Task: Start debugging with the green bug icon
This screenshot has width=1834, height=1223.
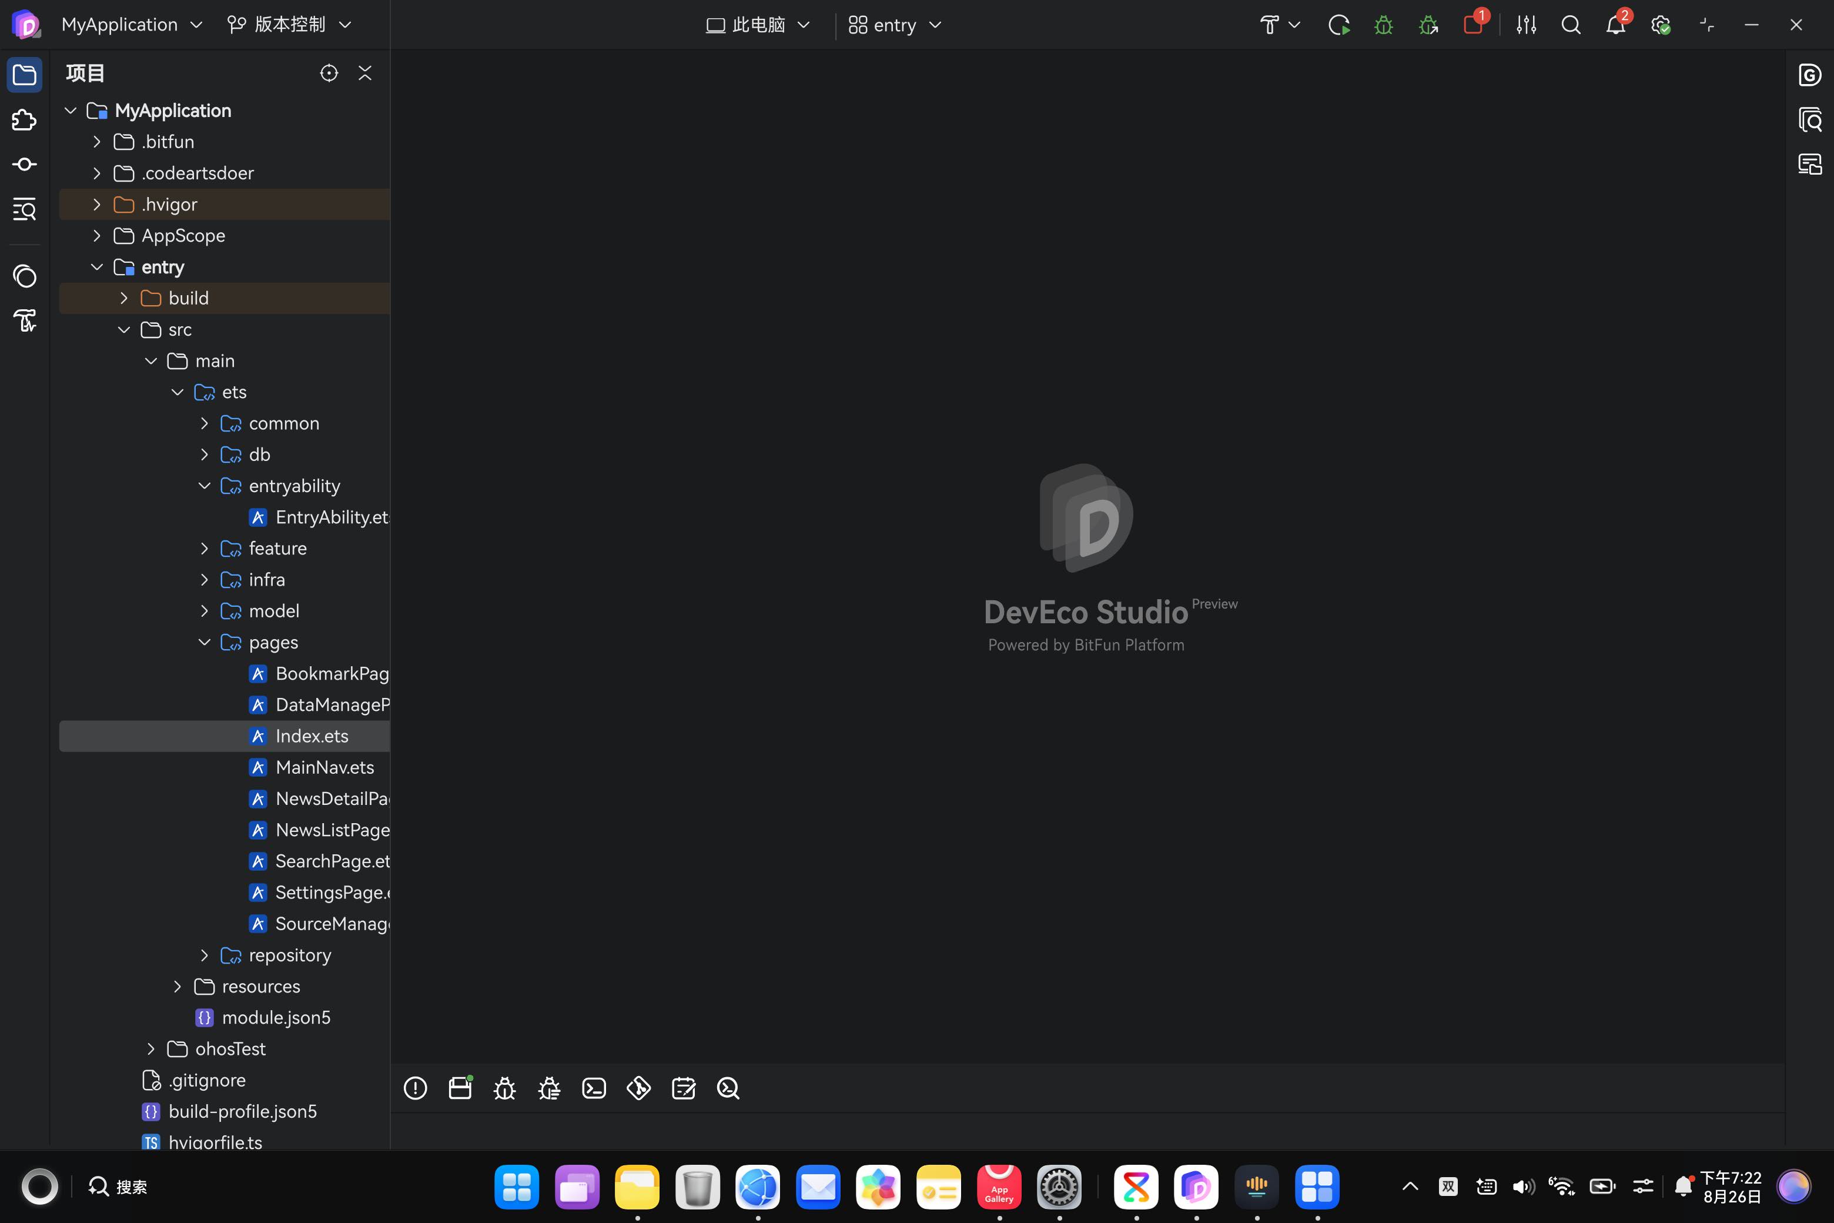Action: (x=1383, y=25)
